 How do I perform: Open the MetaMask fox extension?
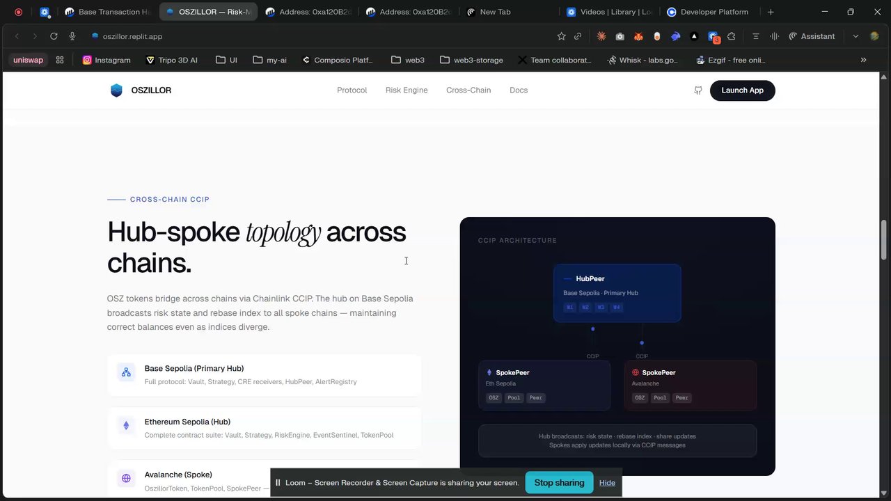coord(638,36)
